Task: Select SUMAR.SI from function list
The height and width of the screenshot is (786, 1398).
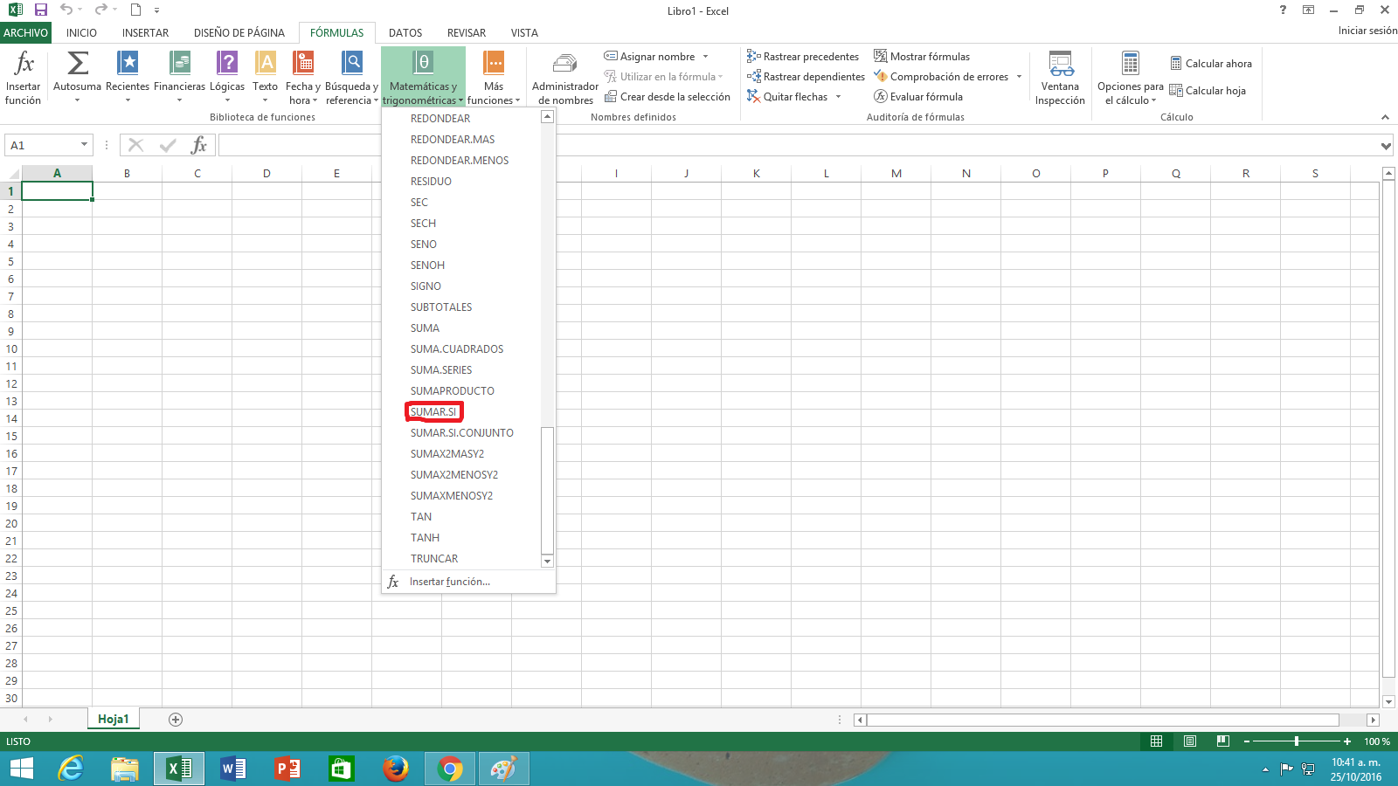Action: 433,412
